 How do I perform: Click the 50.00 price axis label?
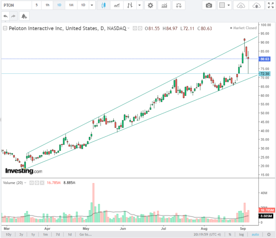pos(265,113)
